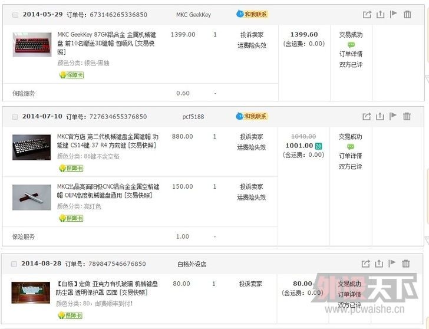Click 投诉卖家 for the 880.00 keyboard item
The height and width of the screenshot is (329, 429).
tap(252, 137)
